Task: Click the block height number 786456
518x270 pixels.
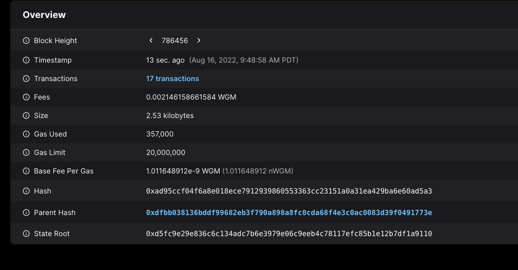Action: (x=174, y=41)
